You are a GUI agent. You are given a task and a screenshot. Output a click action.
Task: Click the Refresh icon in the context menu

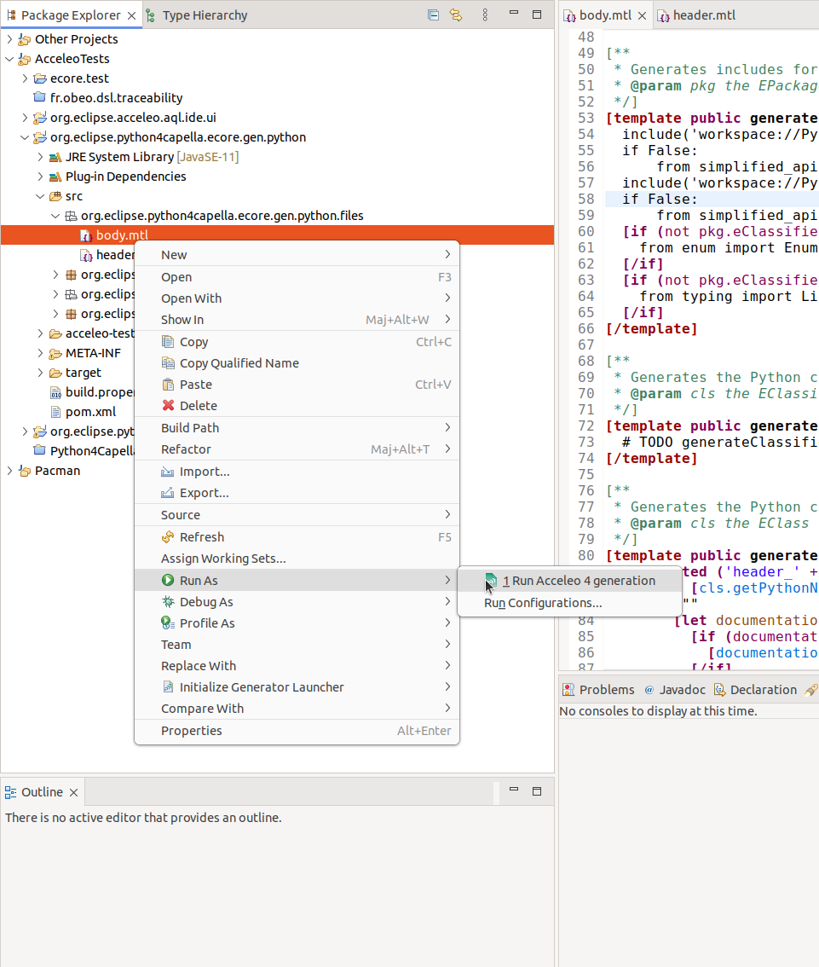click(167, 537)
